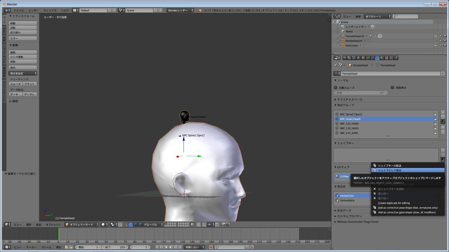
Task: Hide FemaleHead.nif using its eye icon
Action: 436,36
